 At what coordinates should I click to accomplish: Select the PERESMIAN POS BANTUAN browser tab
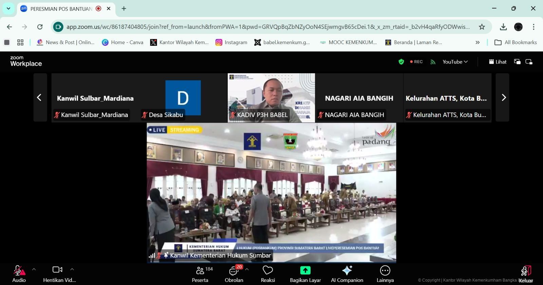(x=61, y=9)
